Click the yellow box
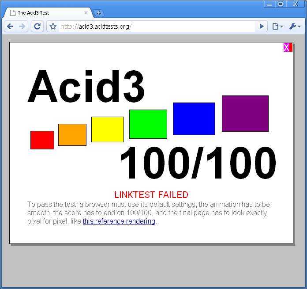The height and width of the screenshot is (289, 307). [x=108, y=129]
